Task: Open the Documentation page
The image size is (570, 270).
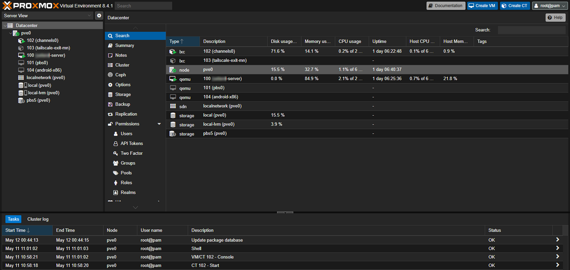Action: [446, 5]
